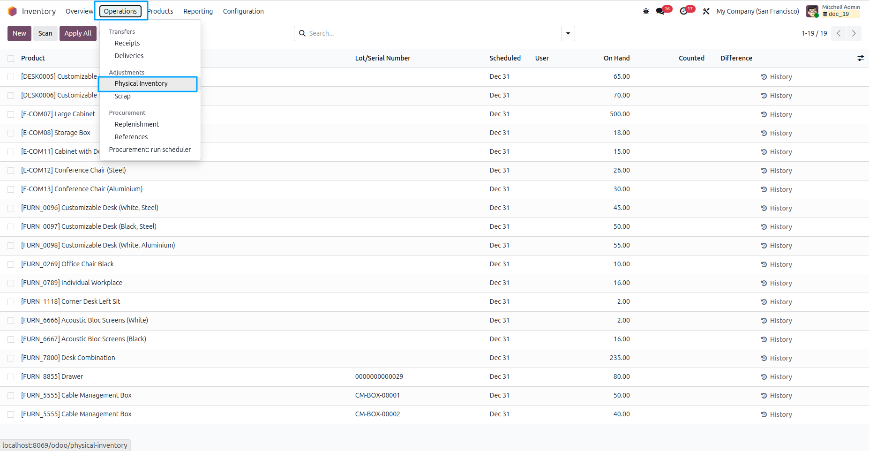Click lot number 0000000000029 cell
The image size is (869, 451).
[x=379, y=376]
